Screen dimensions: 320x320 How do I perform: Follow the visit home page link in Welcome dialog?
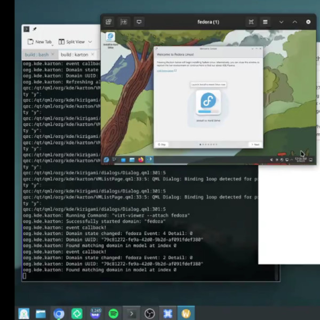pos(166,70)
